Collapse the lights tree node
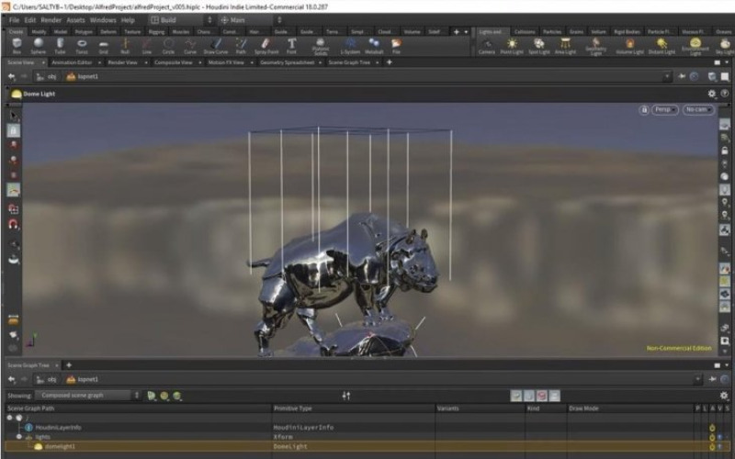Viewport: 735px width, 459px height. [18, 437]
